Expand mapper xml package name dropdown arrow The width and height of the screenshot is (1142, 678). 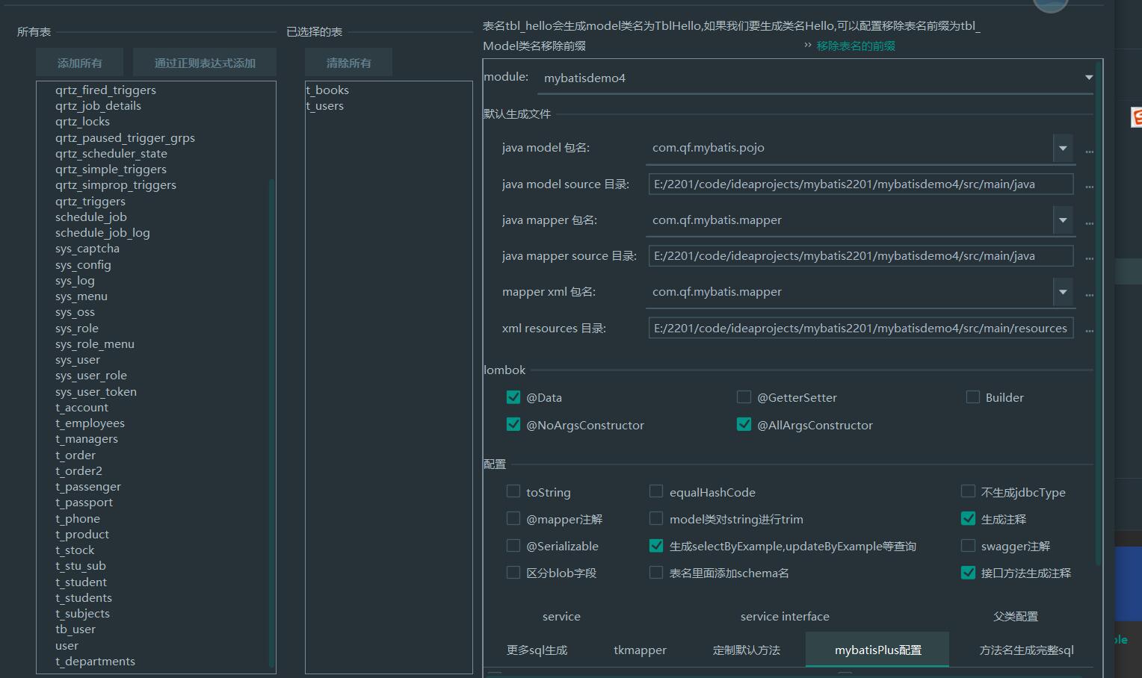1063,292
